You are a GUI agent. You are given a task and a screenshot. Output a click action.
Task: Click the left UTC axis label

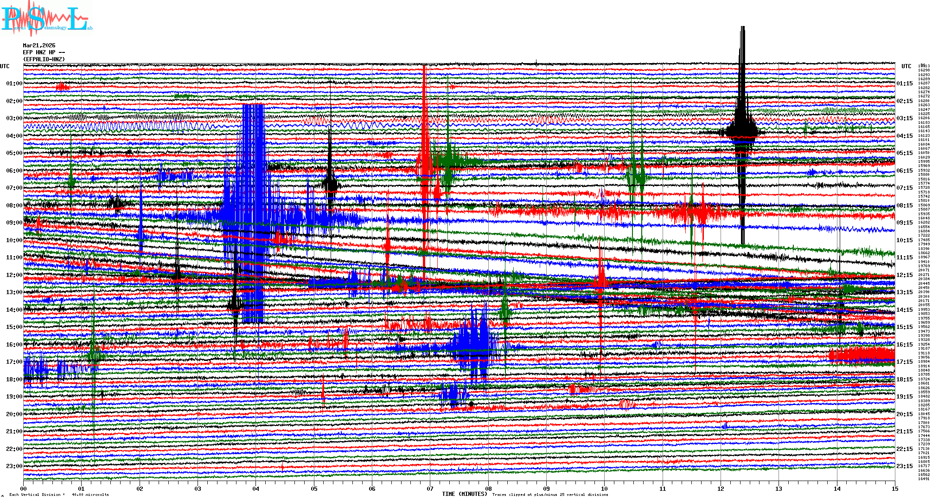5,66
